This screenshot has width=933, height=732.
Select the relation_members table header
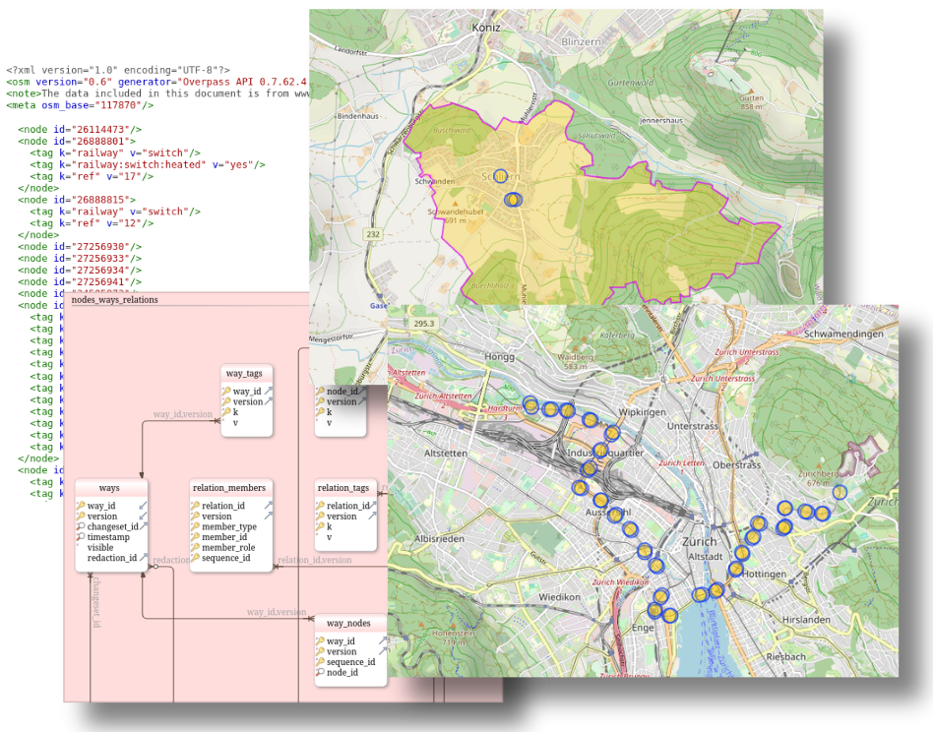pos(229,488)
